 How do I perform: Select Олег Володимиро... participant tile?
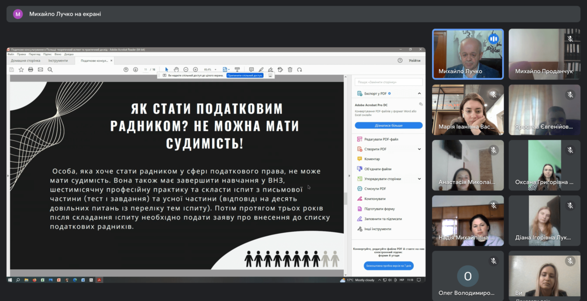tap(468, 276)
